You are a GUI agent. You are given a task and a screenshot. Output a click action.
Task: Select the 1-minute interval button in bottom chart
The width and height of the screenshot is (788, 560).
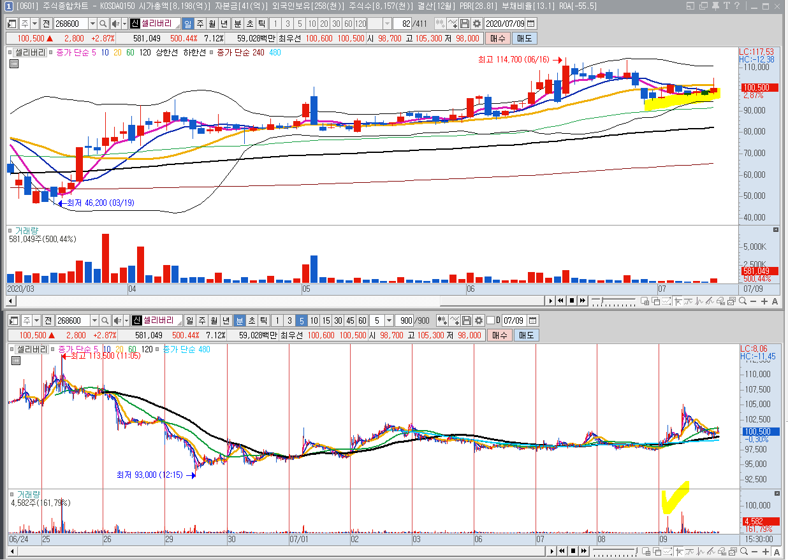click(277, 320)
